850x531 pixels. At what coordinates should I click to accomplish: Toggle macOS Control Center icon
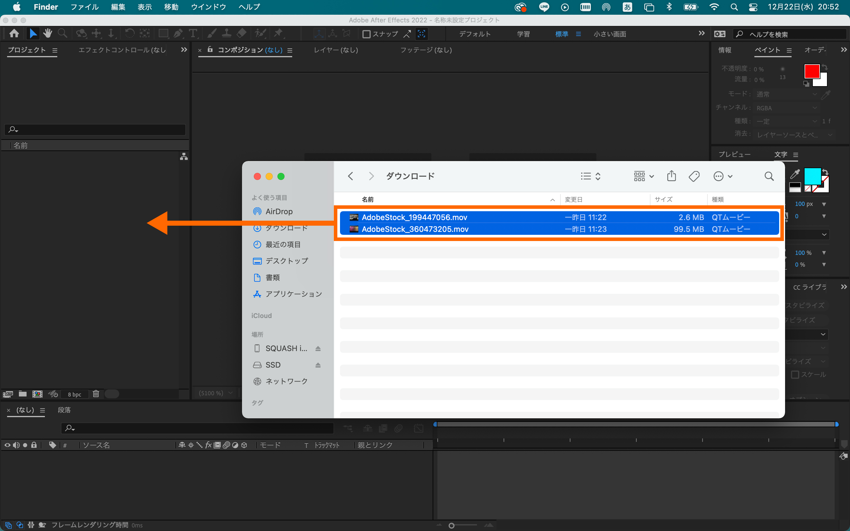[x=753, y=7]
